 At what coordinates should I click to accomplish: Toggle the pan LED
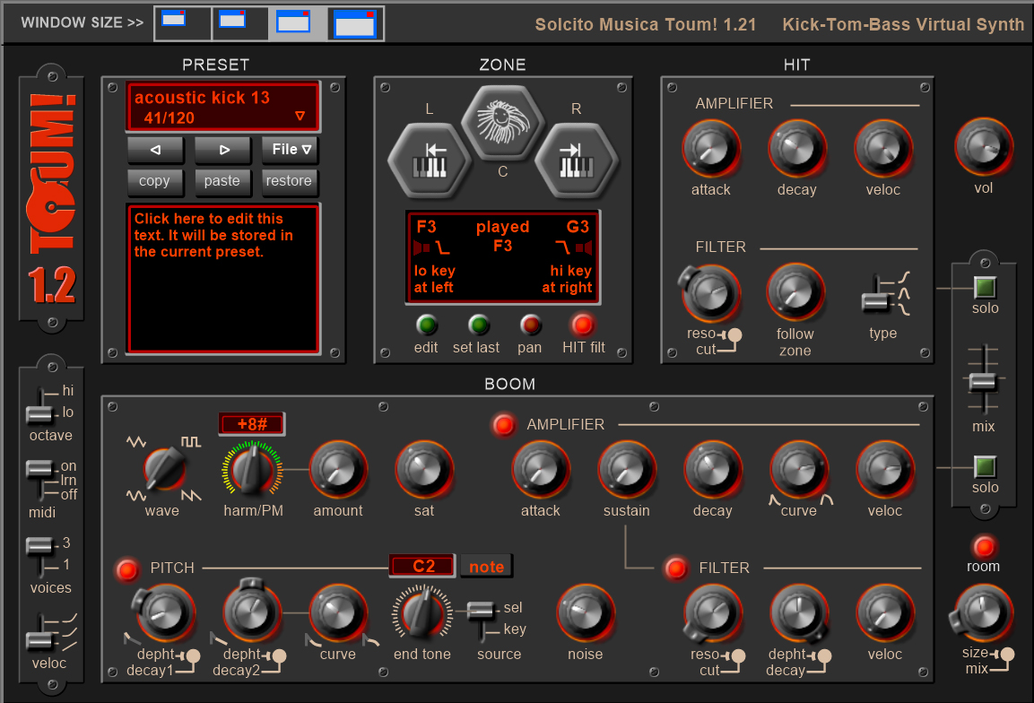point(530,325)
